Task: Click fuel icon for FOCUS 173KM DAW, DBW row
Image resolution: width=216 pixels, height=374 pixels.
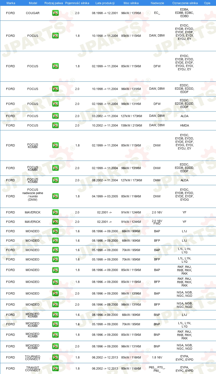Action: (x=56, y=116)
